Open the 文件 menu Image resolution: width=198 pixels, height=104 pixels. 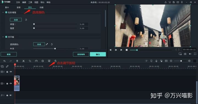[x=18, y=2]
